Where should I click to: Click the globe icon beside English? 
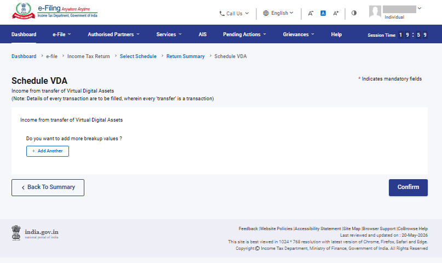[266, 13]
